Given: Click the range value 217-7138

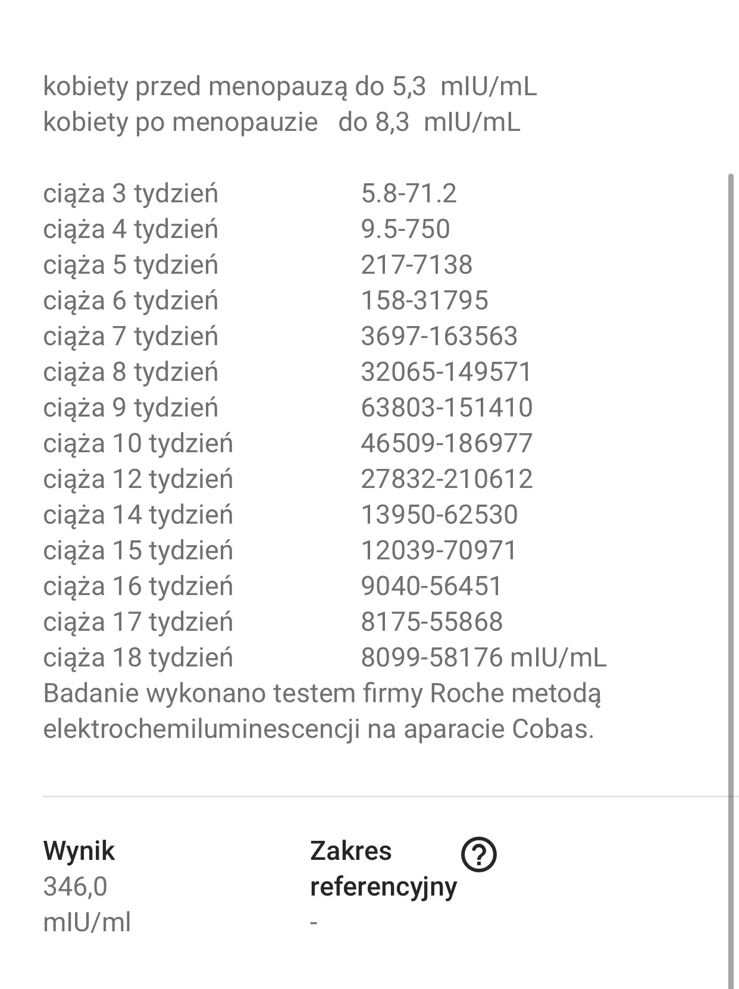Looking at the screenshot, I should (x=417, y=265).
